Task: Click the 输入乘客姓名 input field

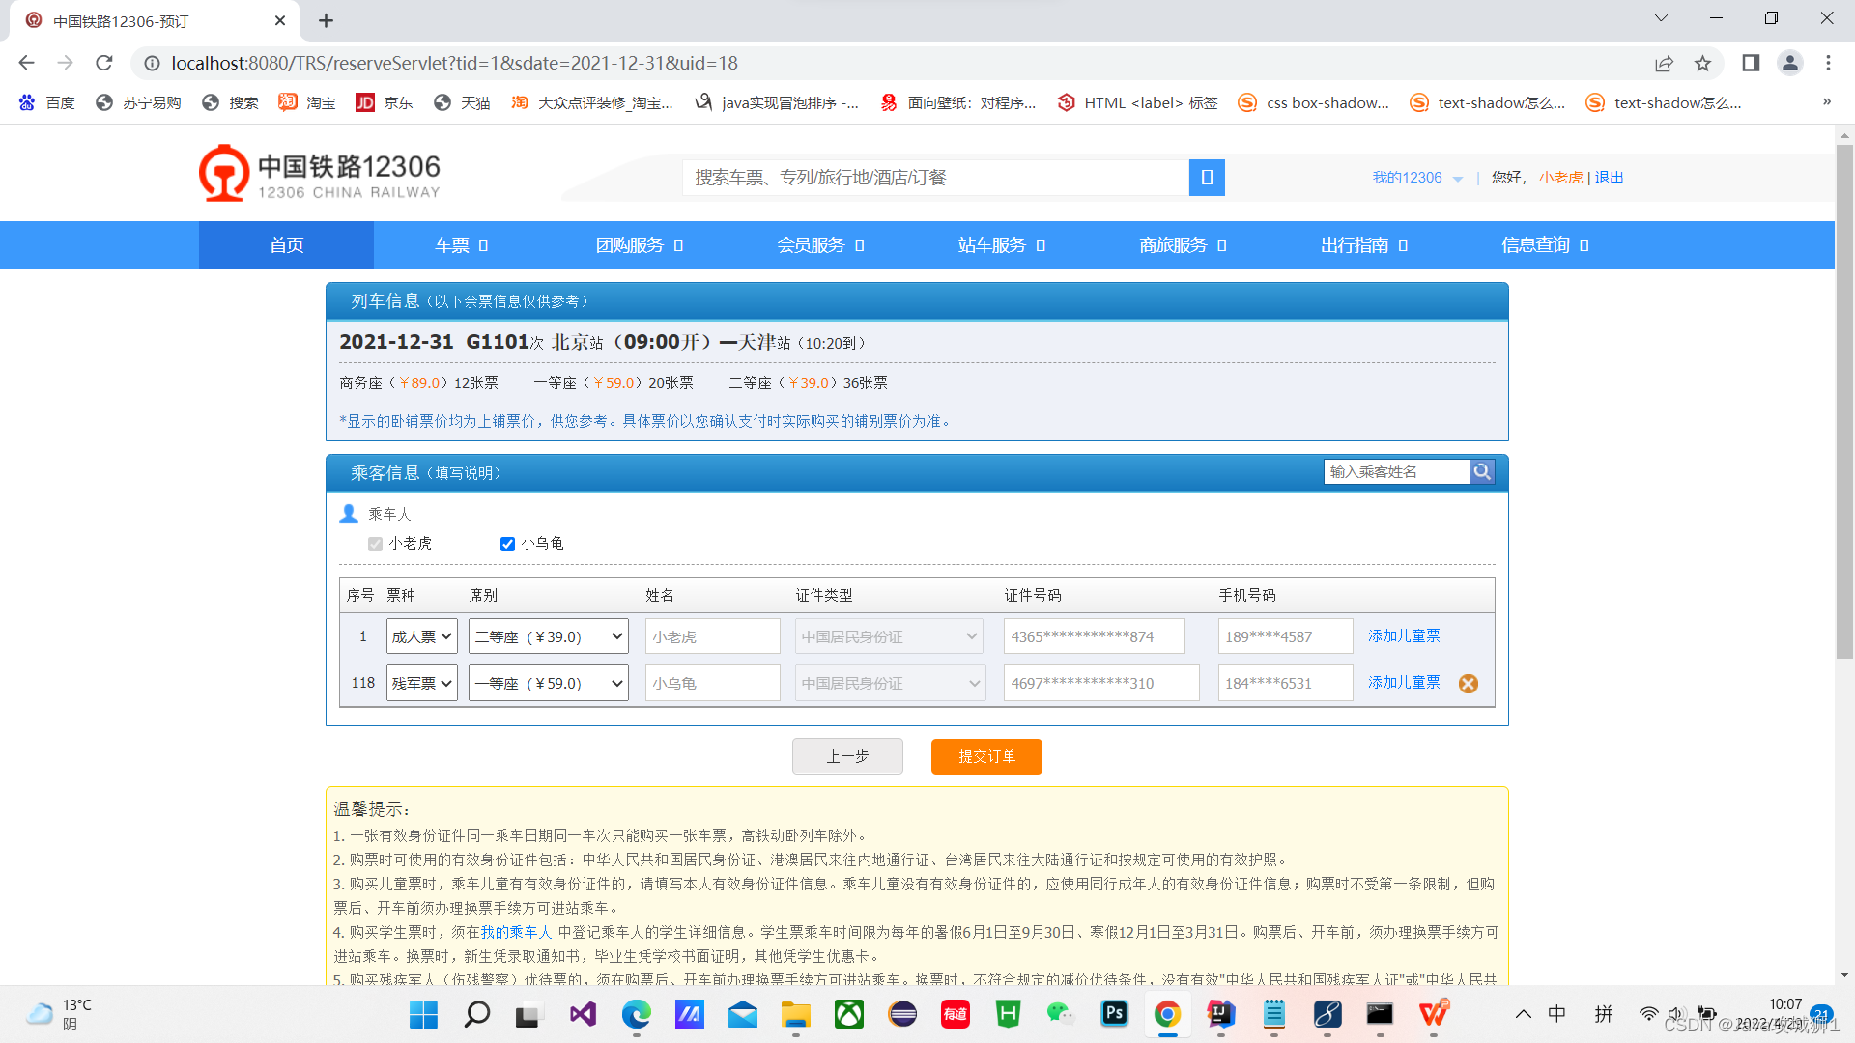Action: point(1396,471)
